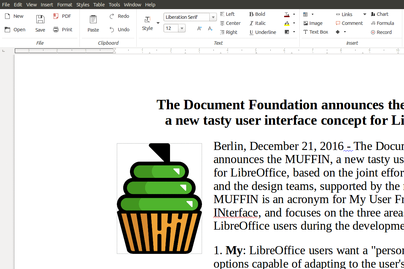Insert a Chart

coord(379,14)
